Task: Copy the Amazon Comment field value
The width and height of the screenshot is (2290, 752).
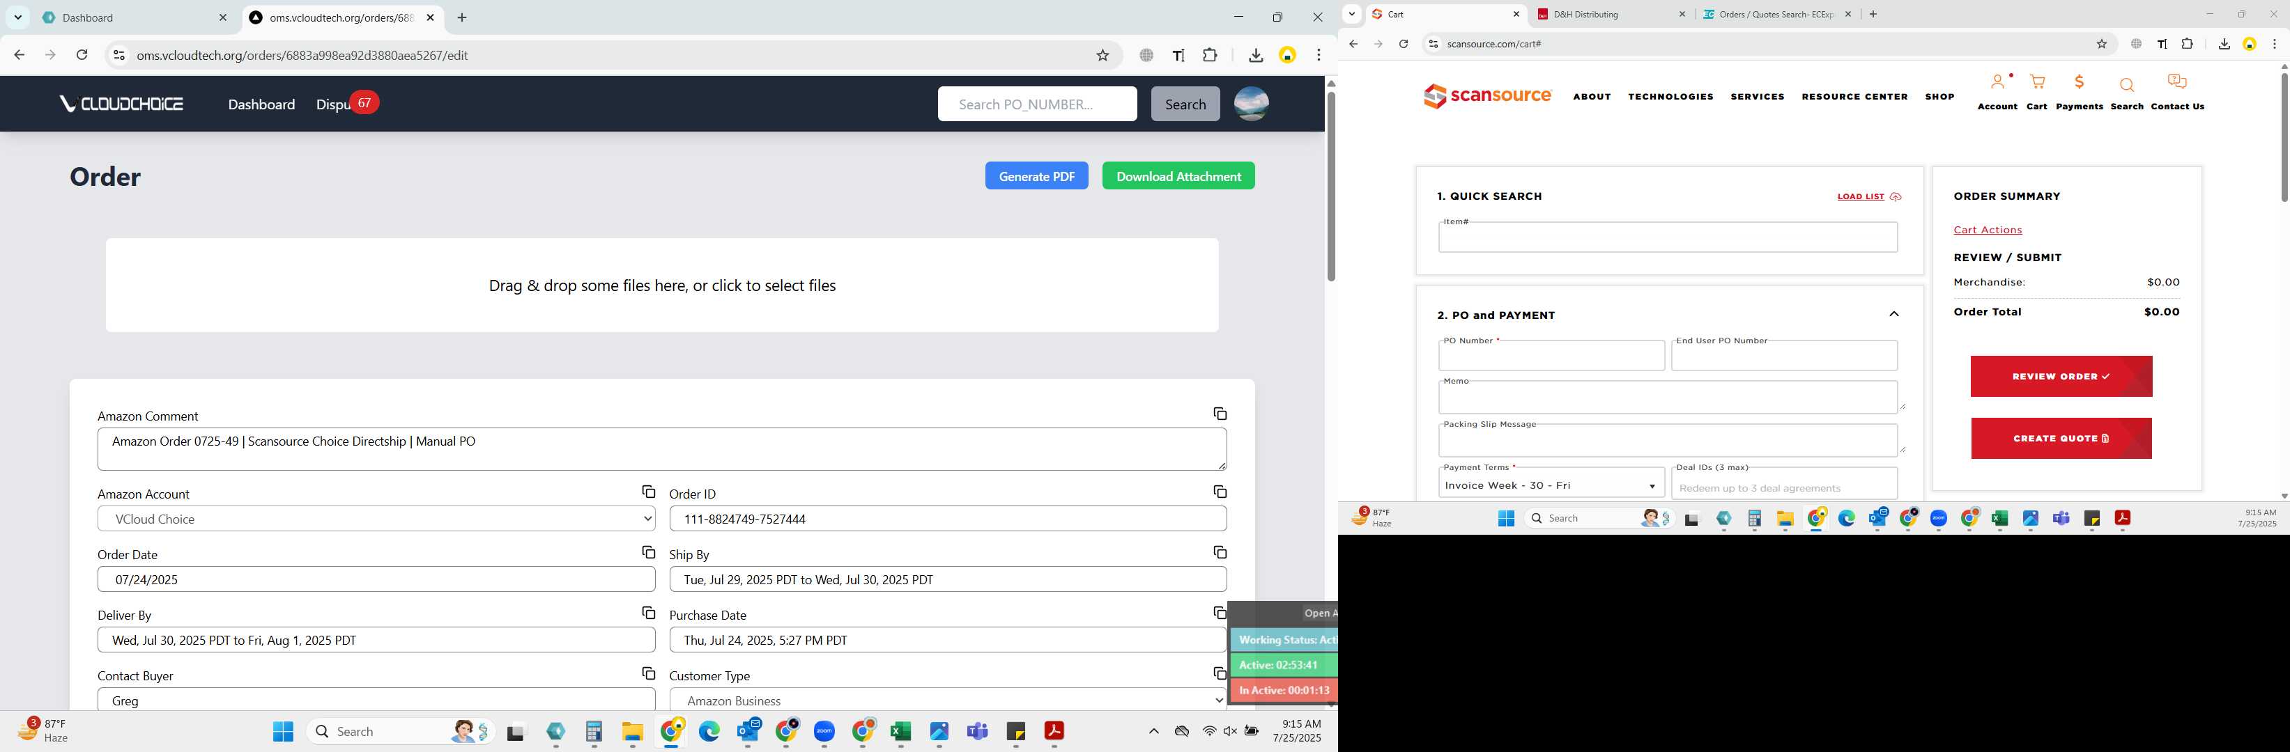Action: pyautogui.click(x=1220, y=414)
